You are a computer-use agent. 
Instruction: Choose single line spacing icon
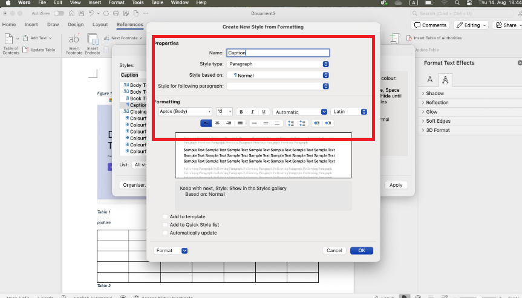pyautogui.click(x=254, y=123)
